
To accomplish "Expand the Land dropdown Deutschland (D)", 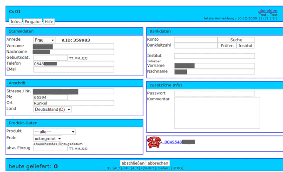I will (53, 109).
